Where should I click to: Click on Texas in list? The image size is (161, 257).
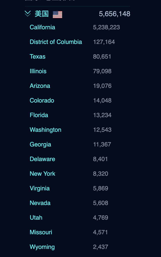[x=37, y=57]
